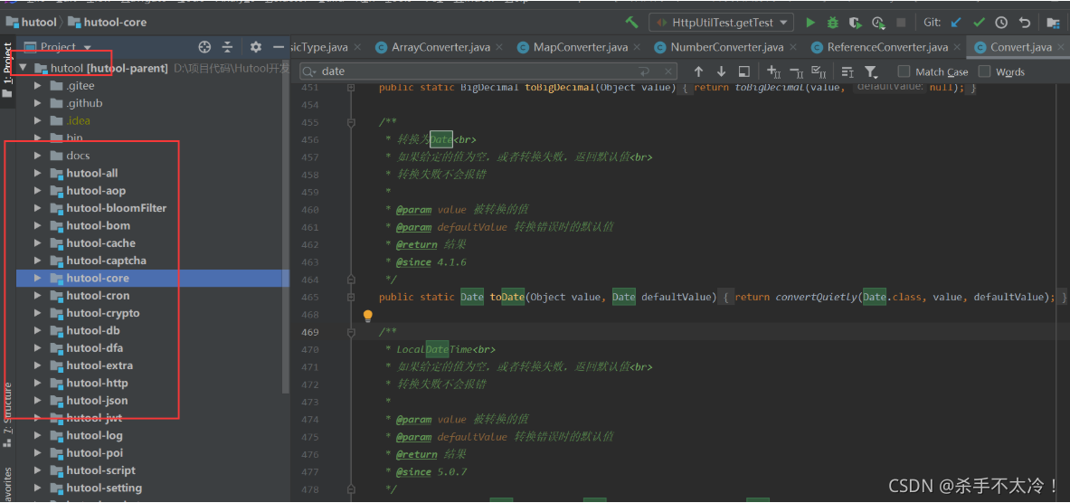Click the convertQuietly call on line 465
1070x503 pixels.
[816, 297]
